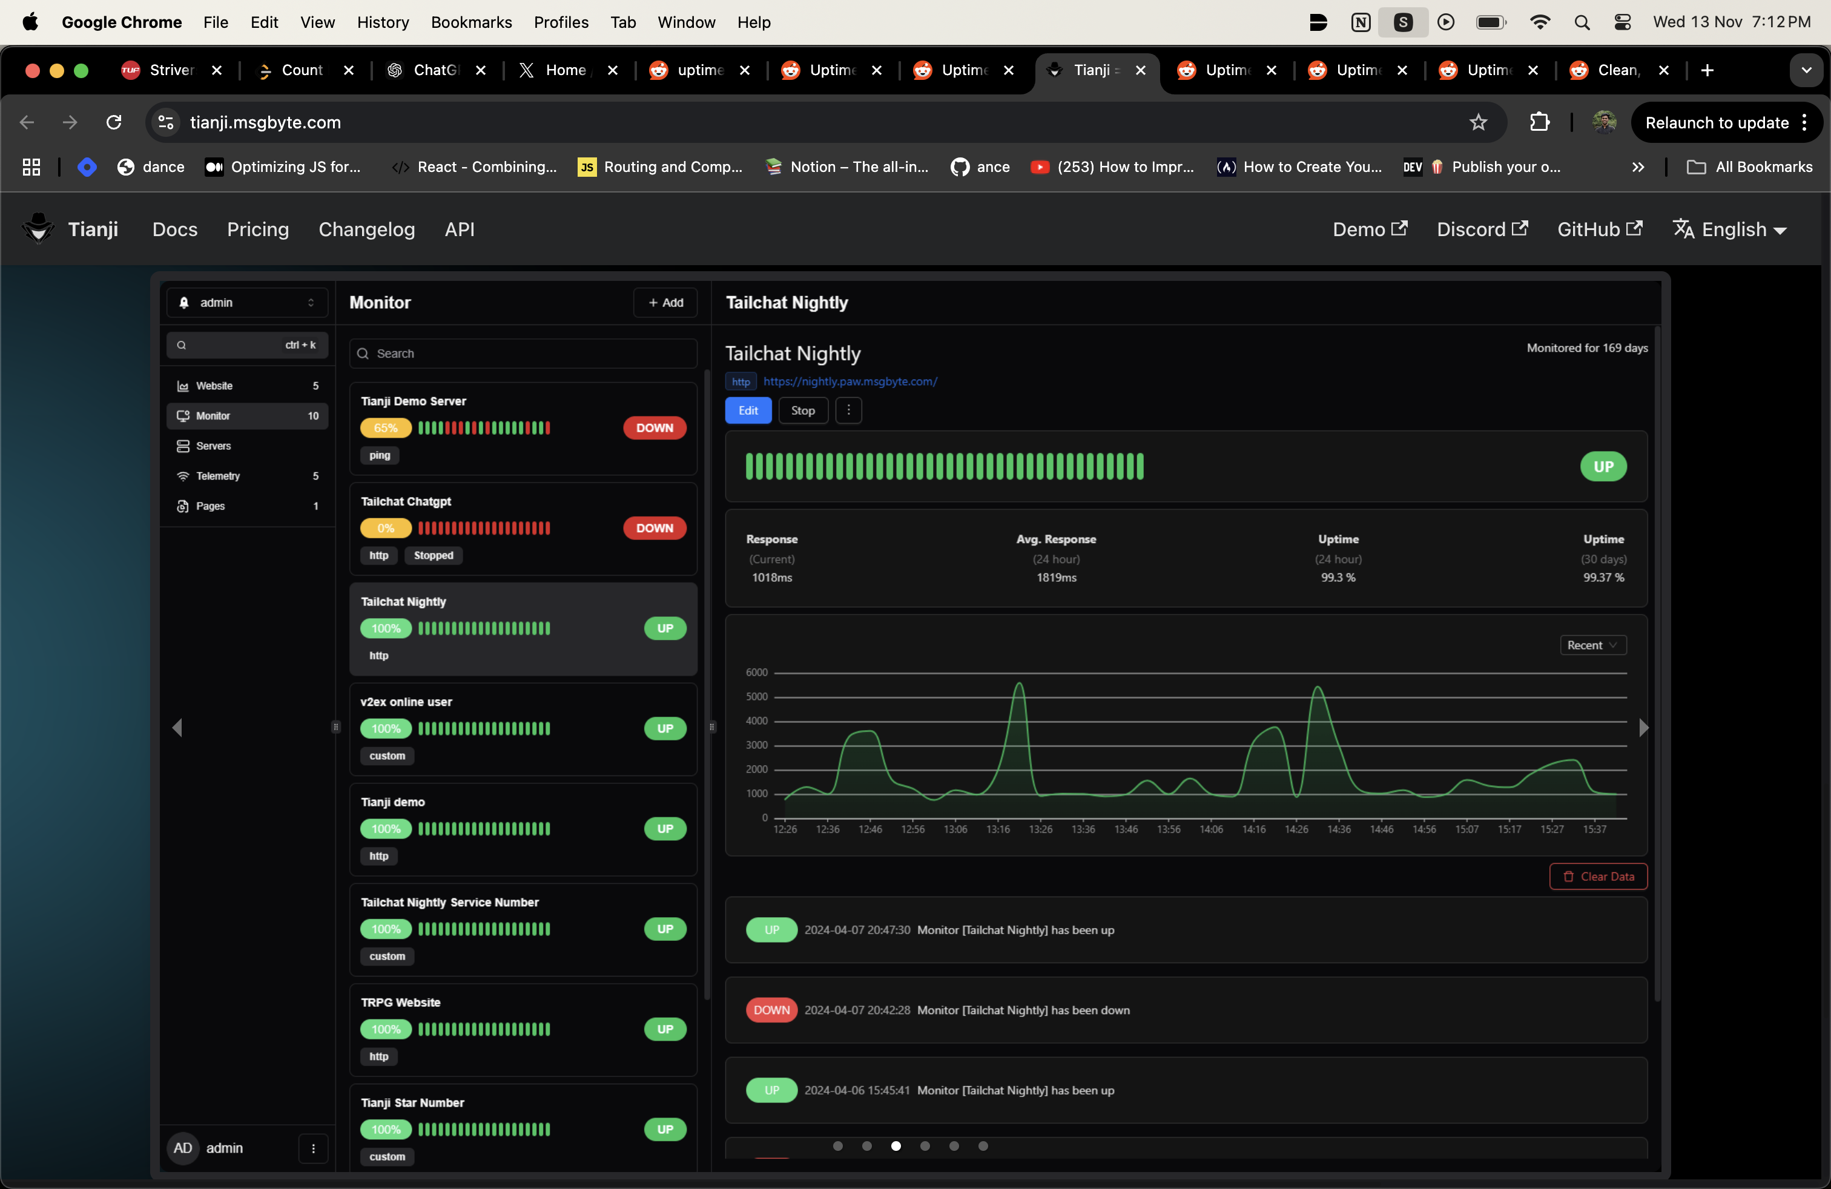Screen dimensions: 1831x1189
Task: Open the nightly.paw.msgbyte.com link
Action: click(850, 381)
